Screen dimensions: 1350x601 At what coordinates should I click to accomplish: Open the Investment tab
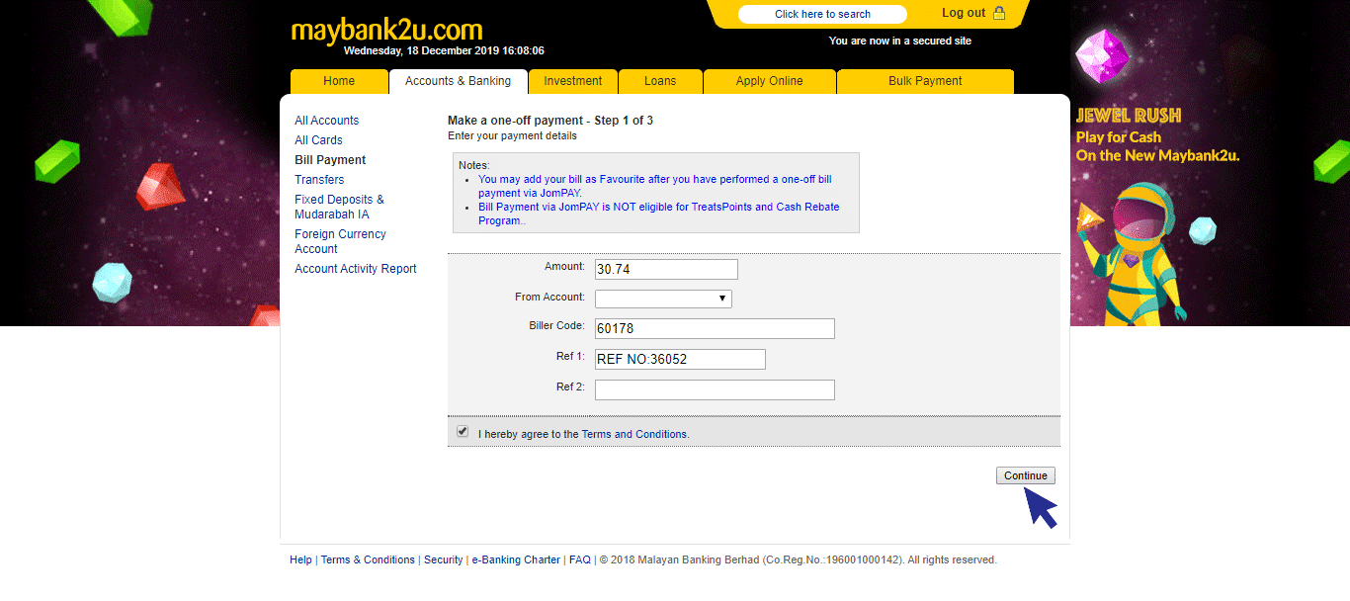(x=572, y=81)
